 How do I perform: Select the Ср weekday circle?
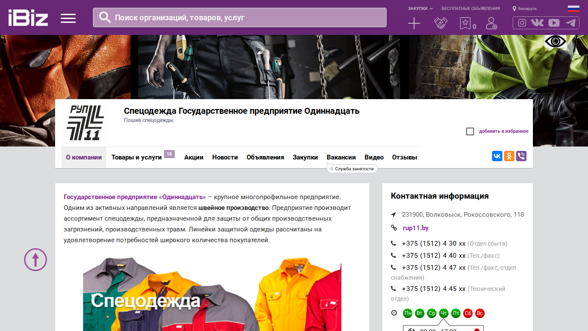[432, 313]
